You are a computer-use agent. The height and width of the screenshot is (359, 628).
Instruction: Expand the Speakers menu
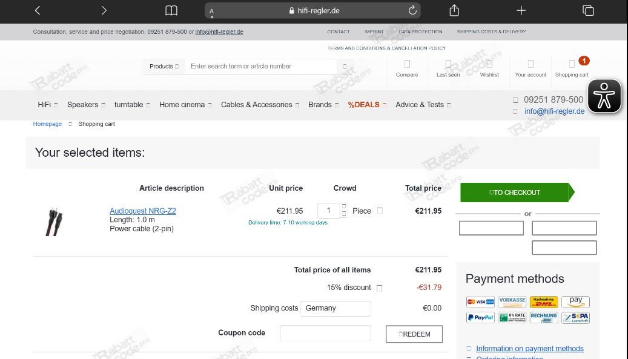point(86,105)
